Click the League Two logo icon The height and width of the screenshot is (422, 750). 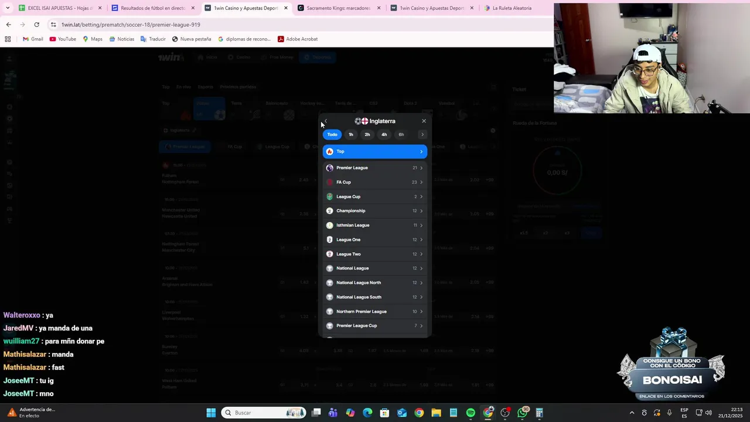point(330,254)
